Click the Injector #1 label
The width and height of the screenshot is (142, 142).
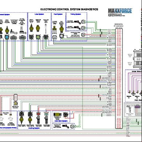pos(129,97)
